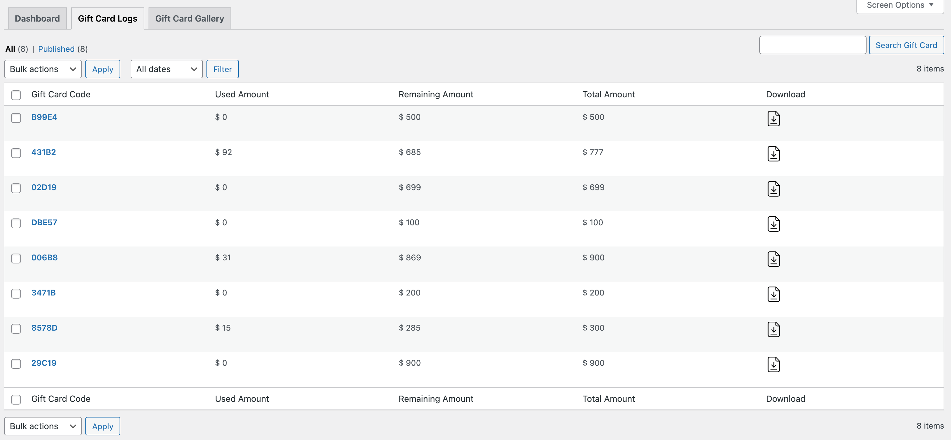Expand the Screen Options panel
This screenshot has width=951, height=440.
(899, 5)
